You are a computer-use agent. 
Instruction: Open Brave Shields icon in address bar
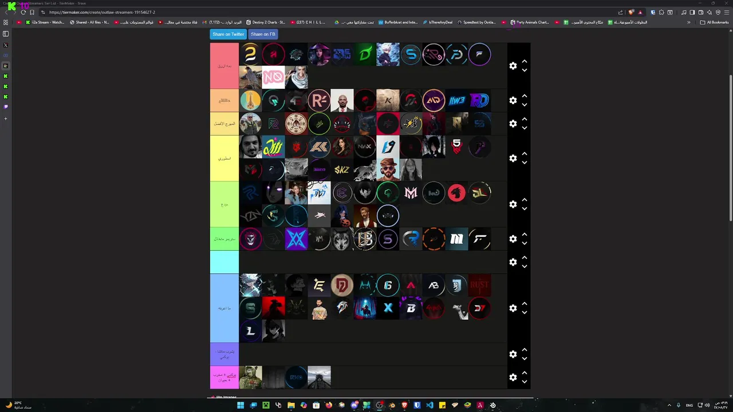click(631, 12)
